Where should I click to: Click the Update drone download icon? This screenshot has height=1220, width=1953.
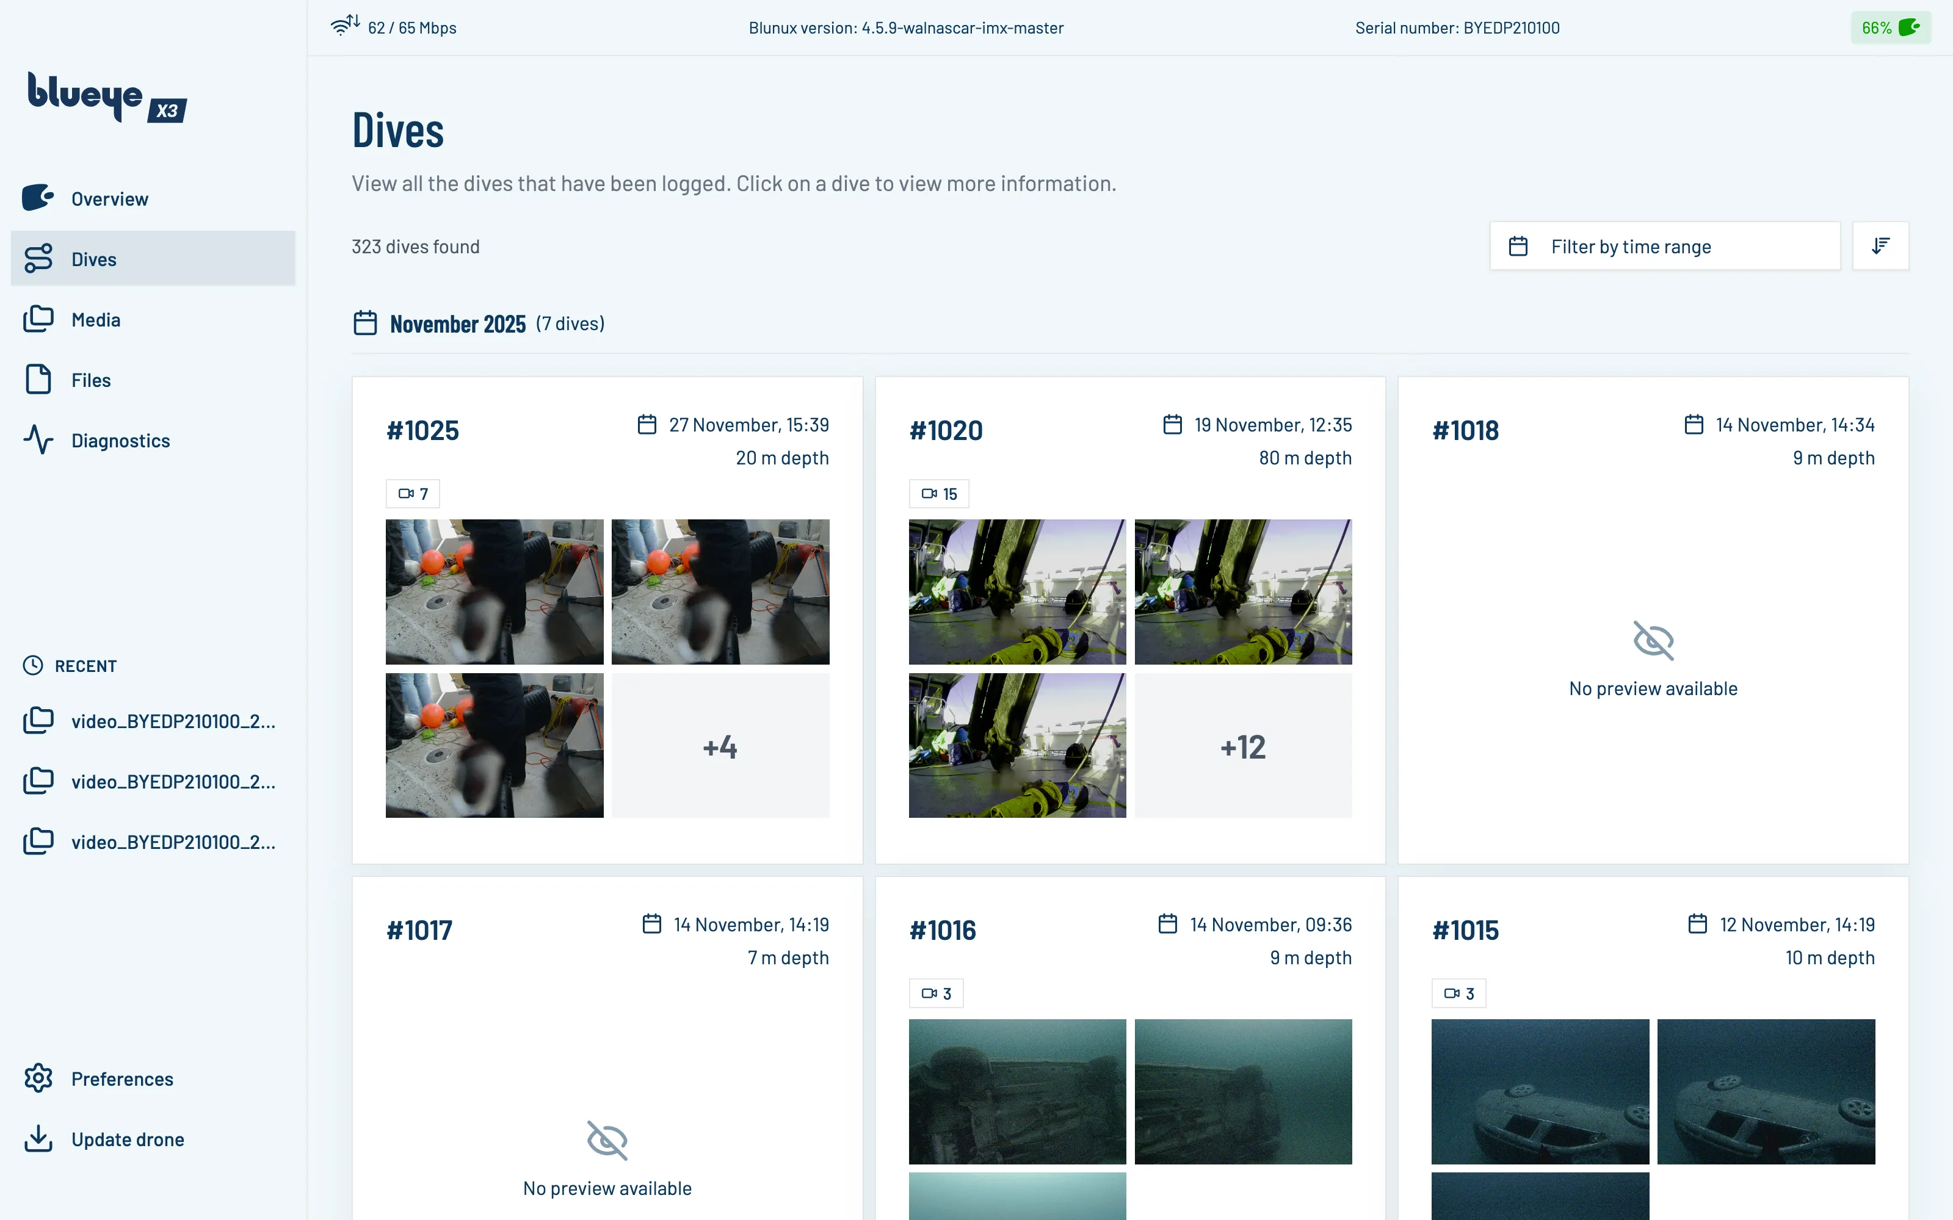click(x=38, y=1138)
